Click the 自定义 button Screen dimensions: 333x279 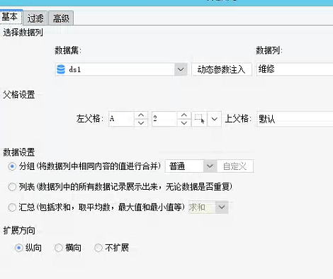pos(235,166)
